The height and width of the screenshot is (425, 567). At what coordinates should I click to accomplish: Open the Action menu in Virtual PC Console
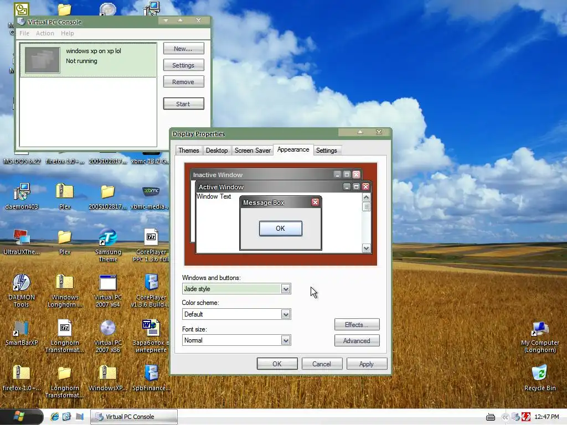pos(45,33)
